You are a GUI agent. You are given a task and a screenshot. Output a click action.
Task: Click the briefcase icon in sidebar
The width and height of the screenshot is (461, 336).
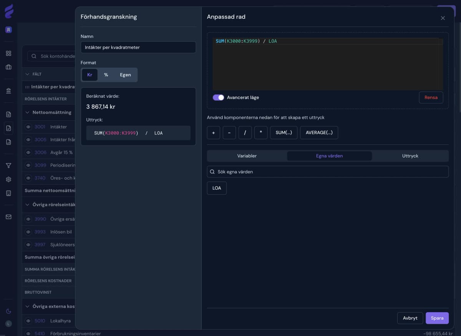point(8,67)
